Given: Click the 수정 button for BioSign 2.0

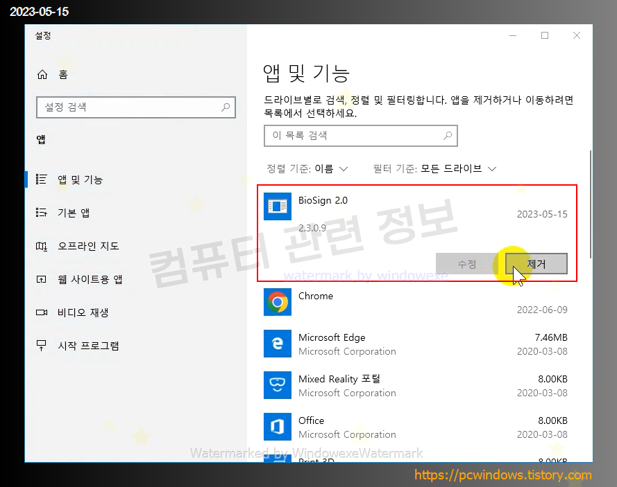Looking at the screenshot, I should pos(467,263).
